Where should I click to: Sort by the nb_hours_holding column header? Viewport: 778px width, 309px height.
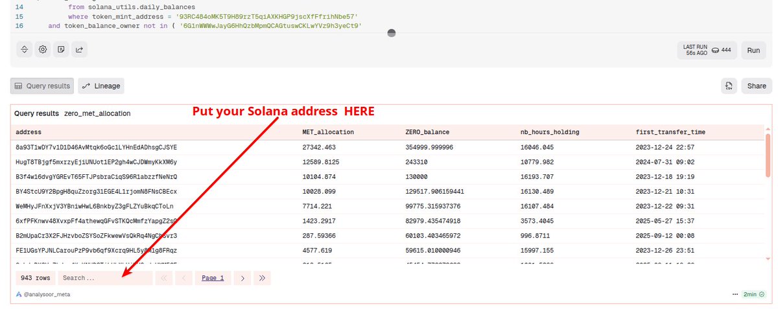click(x=550, y=132)
